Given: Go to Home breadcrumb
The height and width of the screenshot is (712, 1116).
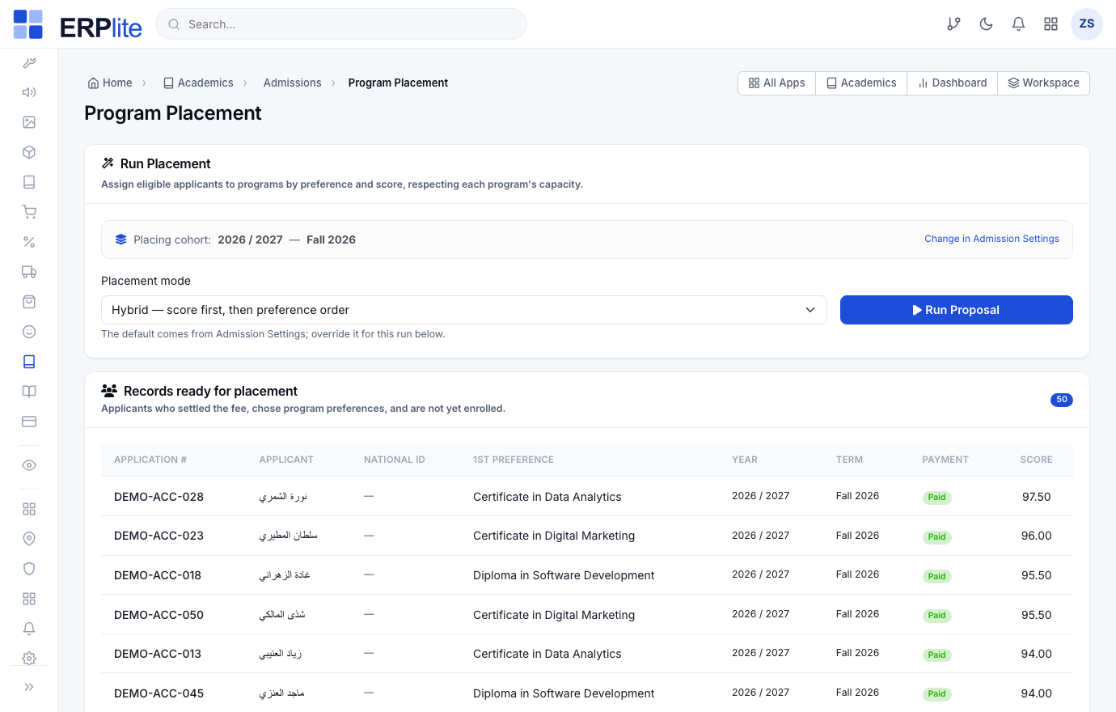Looking at the screenshot, I should coord(110,83).
